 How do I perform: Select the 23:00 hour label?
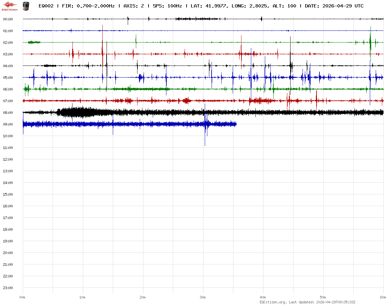point(8,288)
